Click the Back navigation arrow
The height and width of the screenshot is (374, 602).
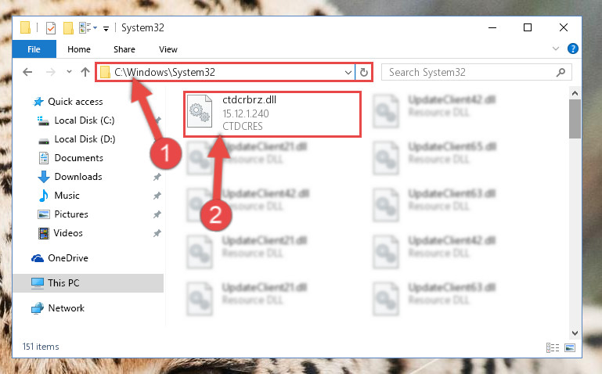(27, 72)
